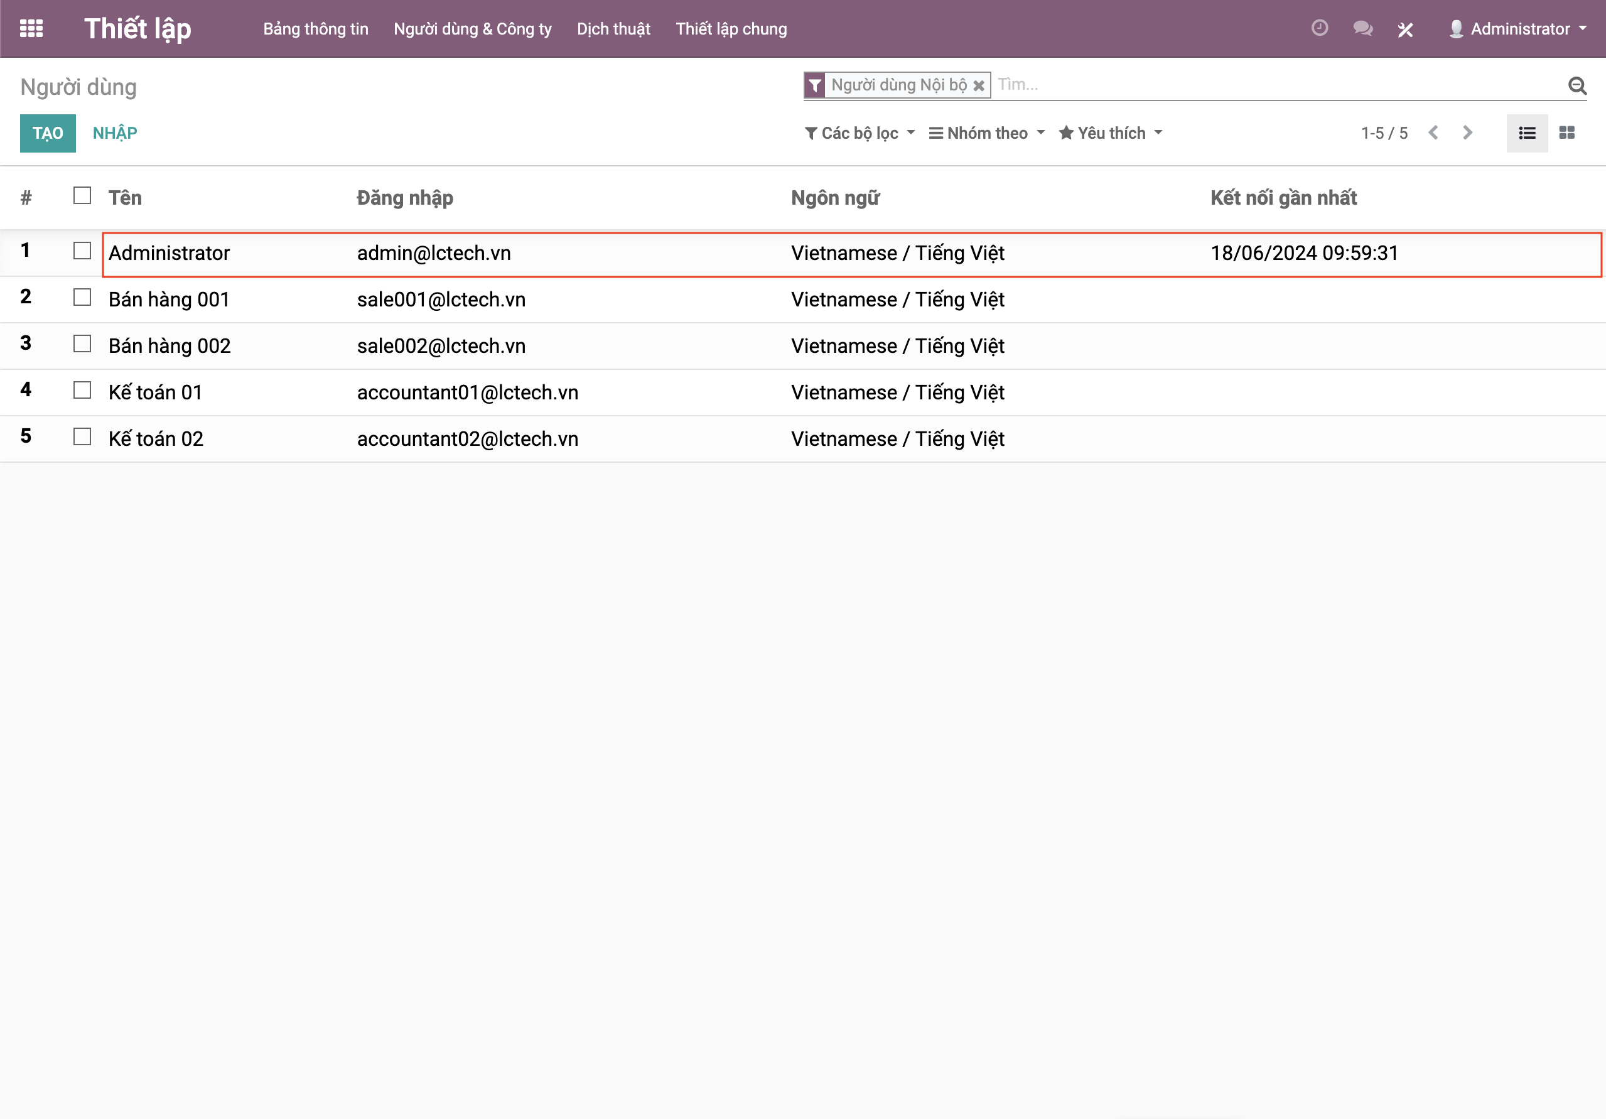Tick the checkbox for Bán hàng 001
The width and height of the screenshot is (1606, 1119).
click(82, 298)
